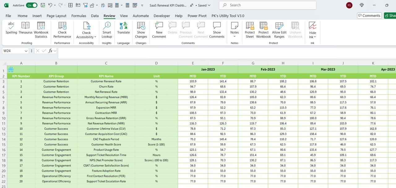Open the Power Pivot tab
Viewport: 396px width, 188px height.
point(197,16)
